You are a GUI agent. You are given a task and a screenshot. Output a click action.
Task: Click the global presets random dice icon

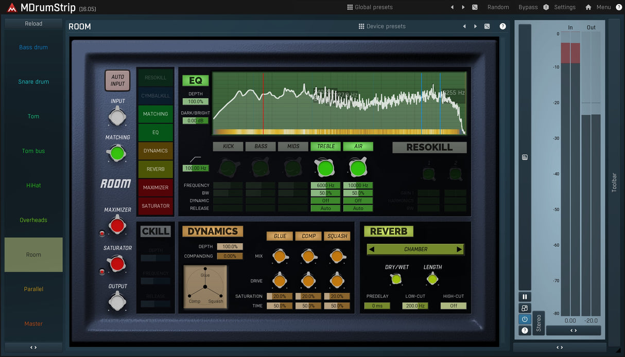475,7
